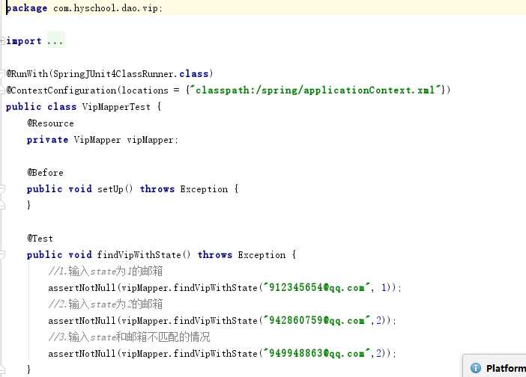
Task: Collapse the findVipWithState method fold marker
Action: click(x=2, y=254)
